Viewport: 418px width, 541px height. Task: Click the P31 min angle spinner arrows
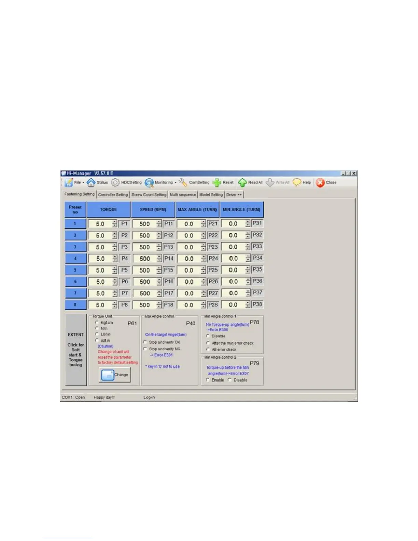click(x=248, y=224)
